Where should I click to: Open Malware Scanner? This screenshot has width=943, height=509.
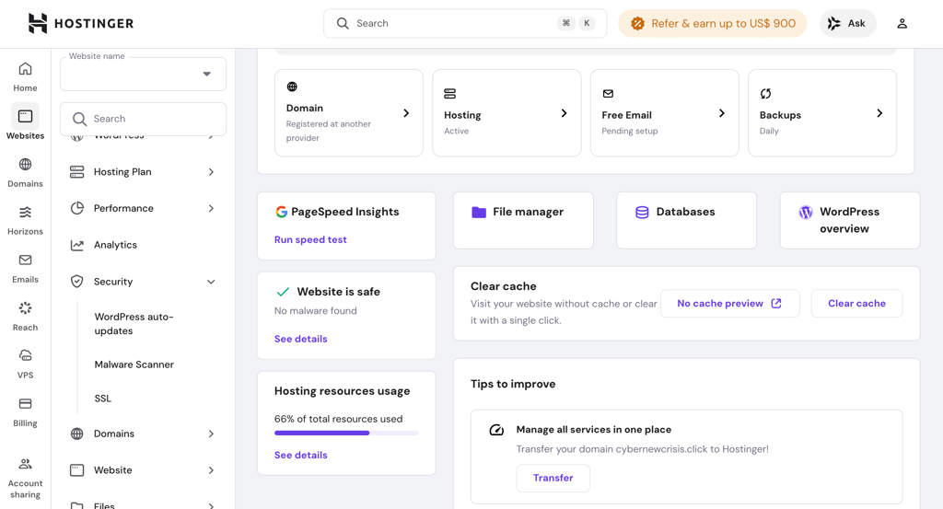tap(134, 364)
